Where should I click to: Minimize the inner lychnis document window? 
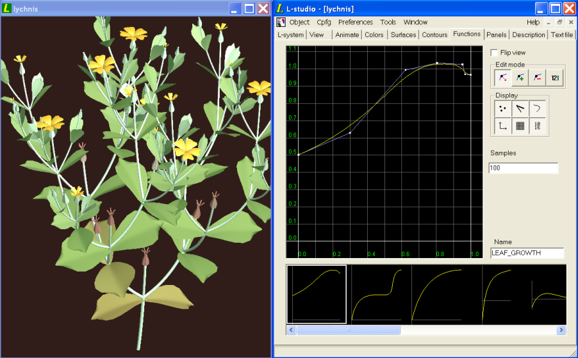tap(548, 22)
